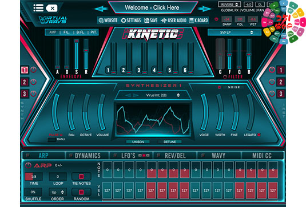Toggle power for right instrument 1
The image size is (306, 207).
tap(272, 70)
